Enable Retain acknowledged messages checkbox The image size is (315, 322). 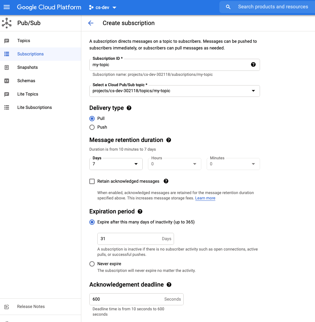pos(92,181)
